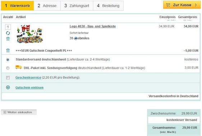Select Standardversand deutschlandweit radio option
The width and height of the screenshot is (202, 136).
coord(8,60)
